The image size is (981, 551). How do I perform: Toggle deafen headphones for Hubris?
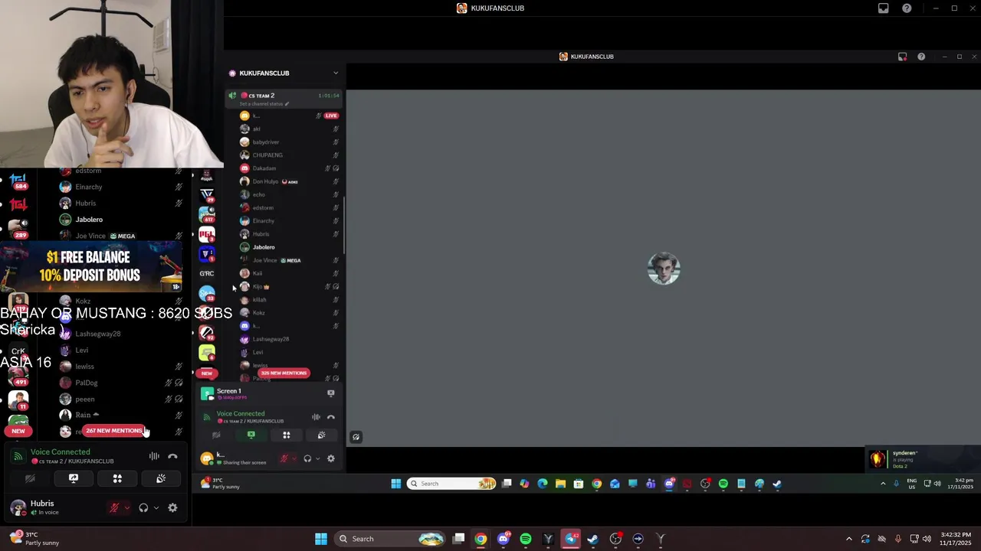pyautogui.click(x=143, y=507)
